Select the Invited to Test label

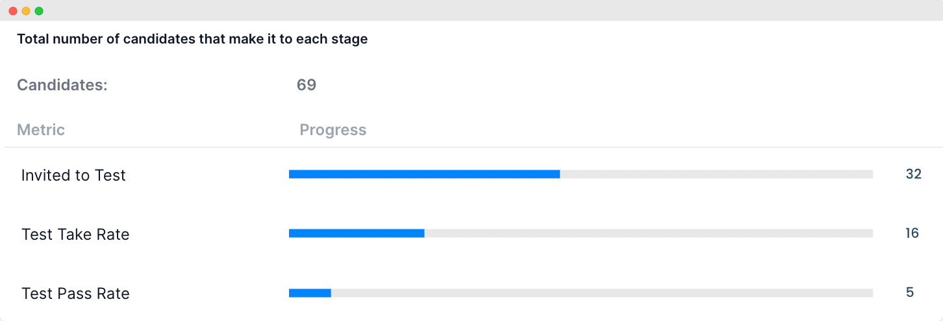[x=73, y=175]
